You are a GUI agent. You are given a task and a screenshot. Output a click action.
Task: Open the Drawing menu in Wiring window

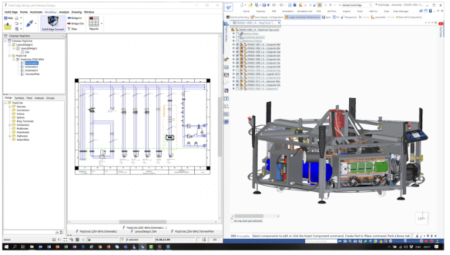76,12
